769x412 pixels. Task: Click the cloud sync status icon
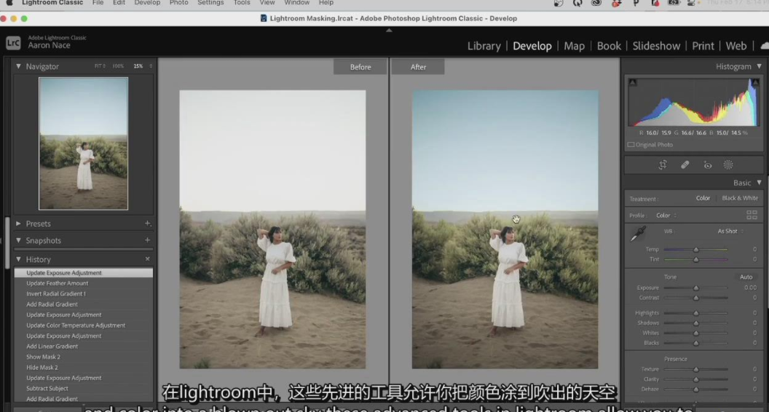765,46
